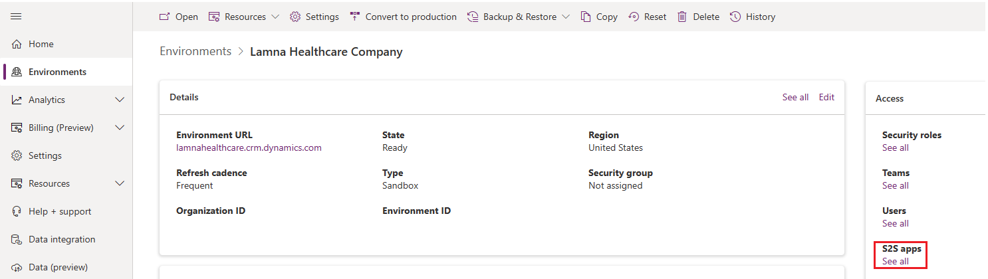Click Edit in Details card
The image size is (988, 279).
pyautogui.click(x=826, y=97)
